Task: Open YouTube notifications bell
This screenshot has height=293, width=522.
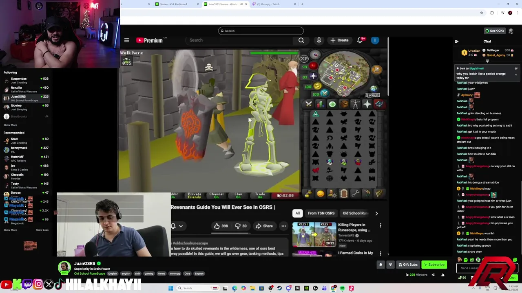Action: 361,40
